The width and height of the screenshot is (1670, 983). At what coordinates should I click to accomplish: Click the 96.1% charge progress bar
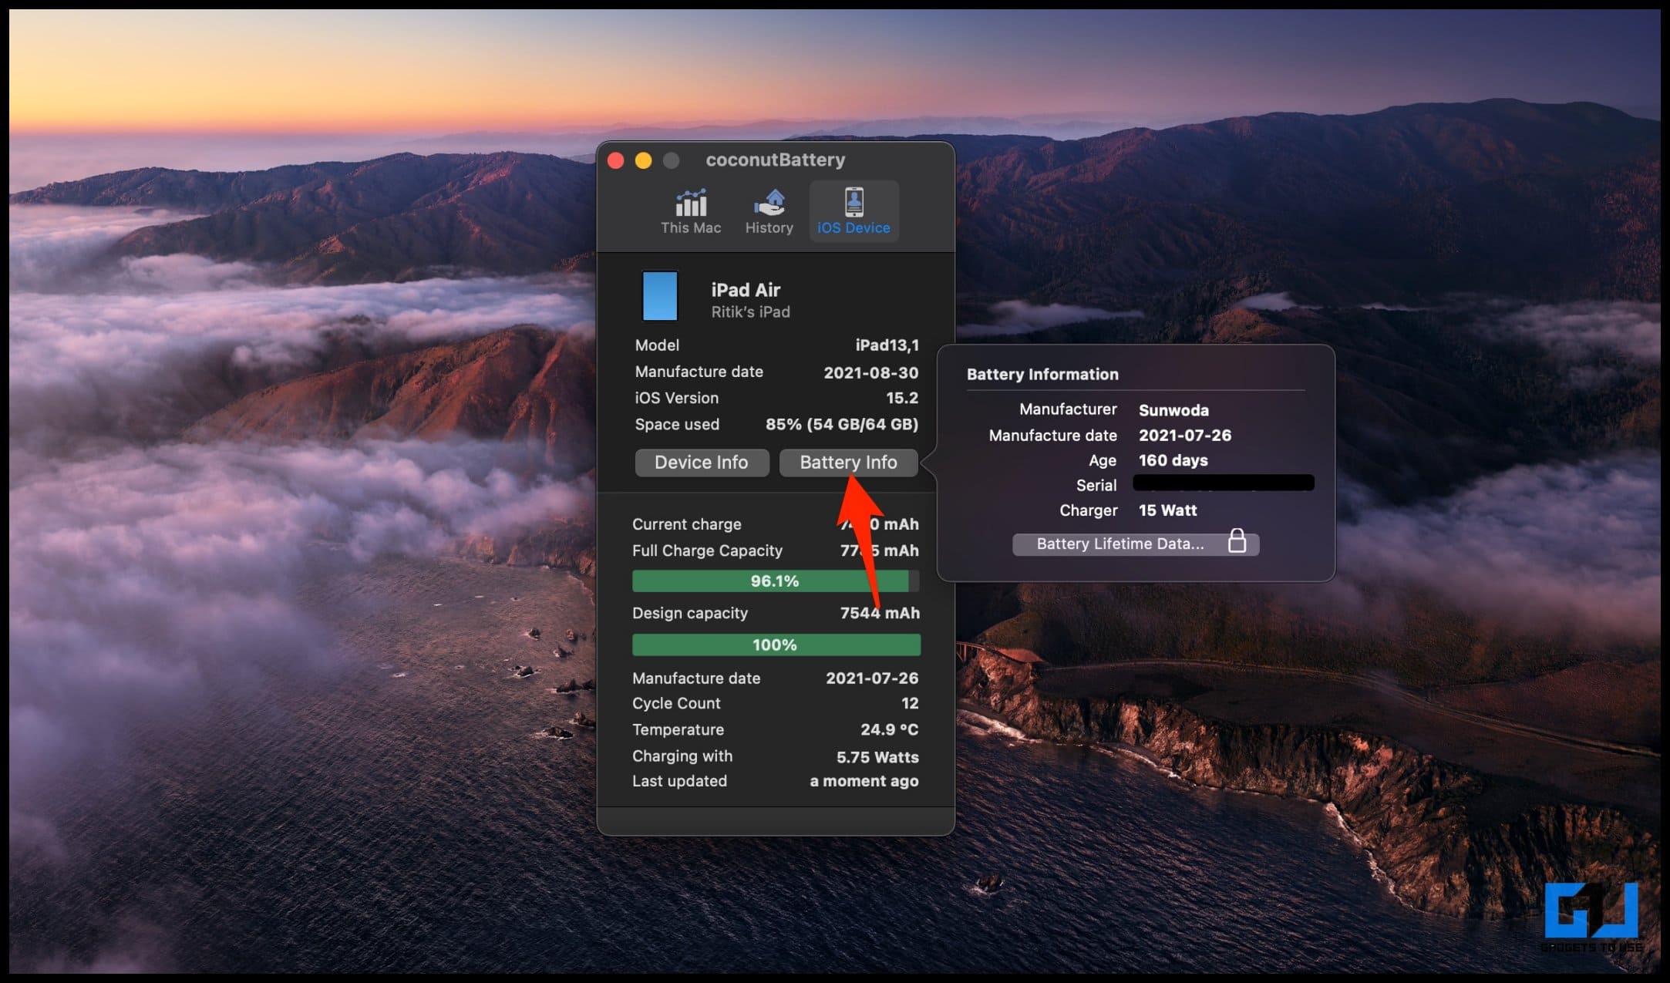pyautogui.click(x=776, y=581)
